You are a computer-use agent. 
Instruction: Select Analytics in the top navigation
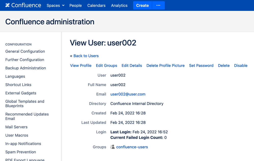click(119, 5)
